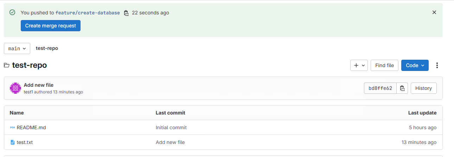Click the test-repo breadcrumb link
The image size is (454, 157).
[47, 48]
